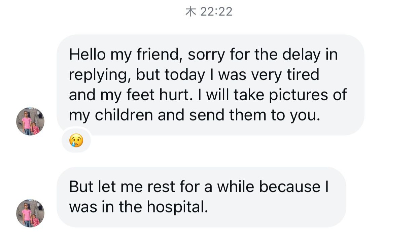Screen dimensions: 418x236
Task: Click the word "pictures" in first message
Action: [299, 95]
